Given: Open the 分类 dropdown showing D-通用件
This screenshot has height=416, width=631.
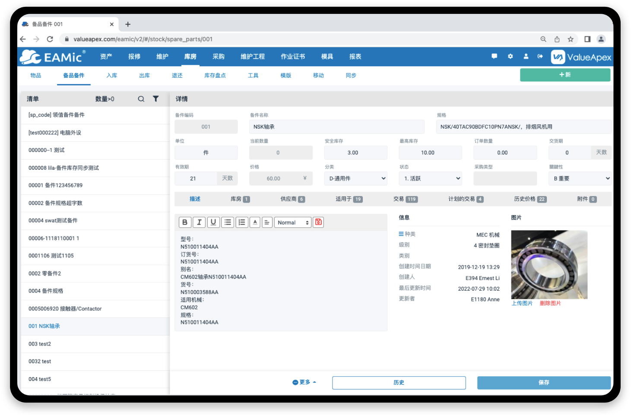Looking at the screenshot, I should [355, 178].
